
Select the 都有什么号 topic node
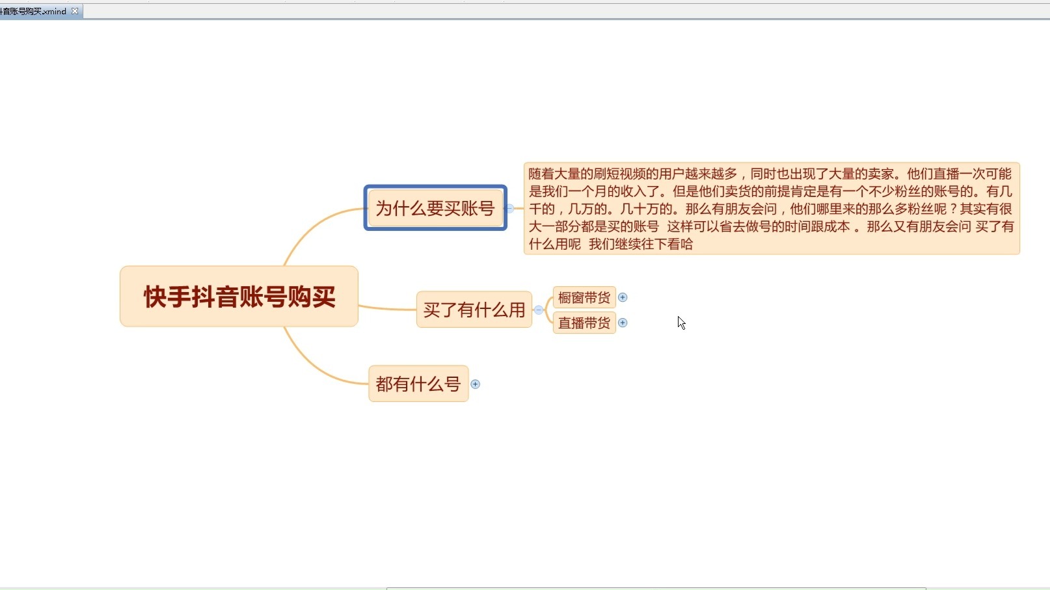point(418,384)
